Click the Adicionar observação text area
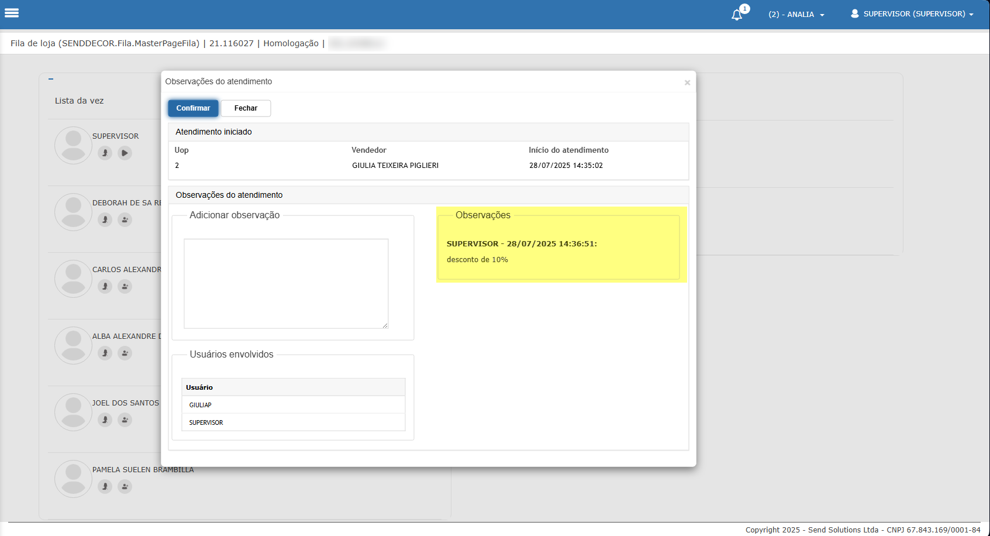The height and width of the screenshot is (536, 990). point(286,284)
